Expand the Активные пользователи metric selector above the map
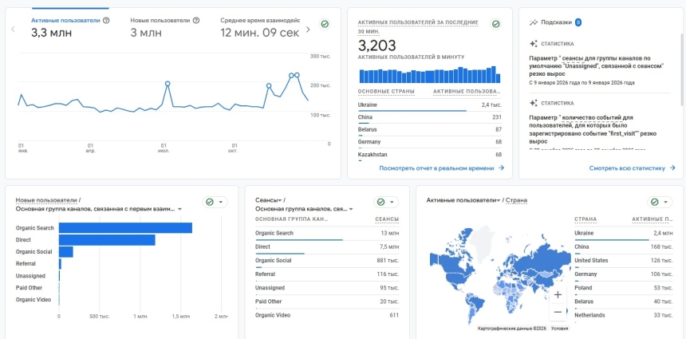This screenshot has width=686, height=339. tap(500, 200)
